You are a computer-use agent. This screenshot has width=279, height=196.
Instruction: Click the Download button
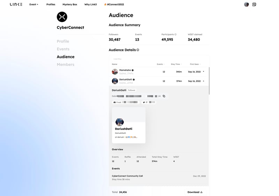click(195, 192)
